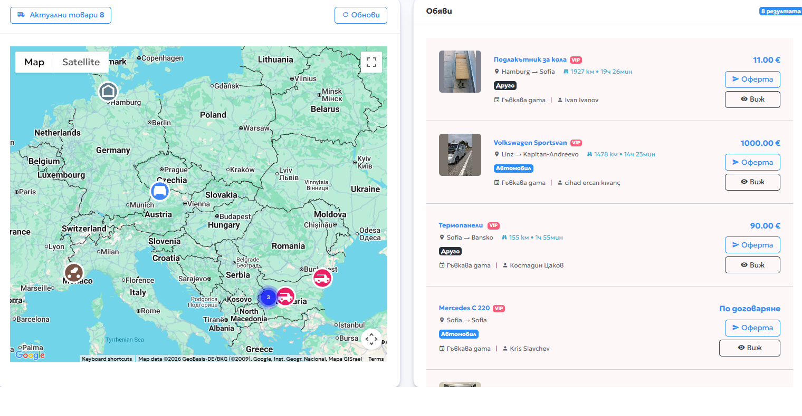Click user name Kris Slavchev

[x=530, y=349]
